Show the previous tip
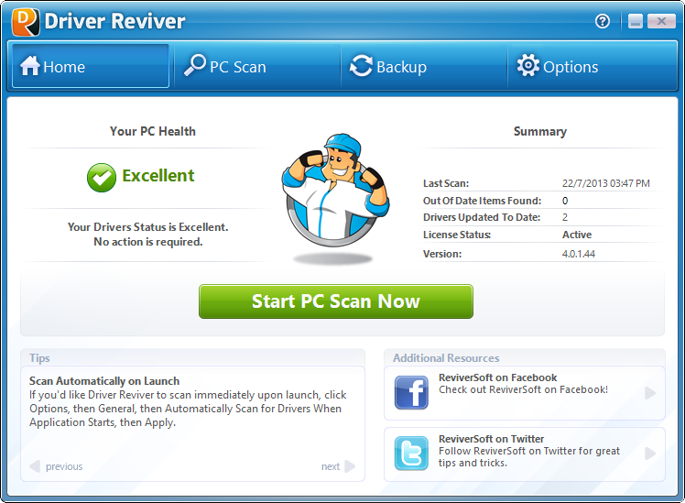The height and width of the screenshot is (503, 685). 64,466
